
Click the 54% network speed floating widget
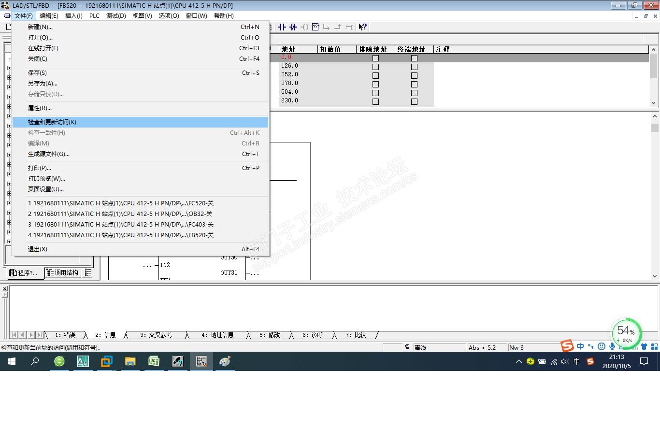click(627, 333)
